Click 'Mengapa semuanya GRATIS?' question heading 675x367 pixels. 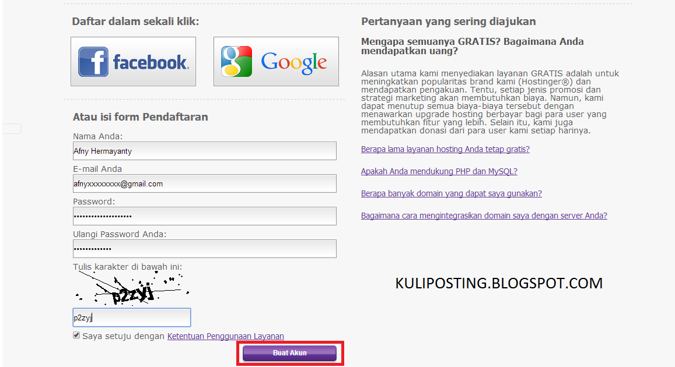(472, 46)
